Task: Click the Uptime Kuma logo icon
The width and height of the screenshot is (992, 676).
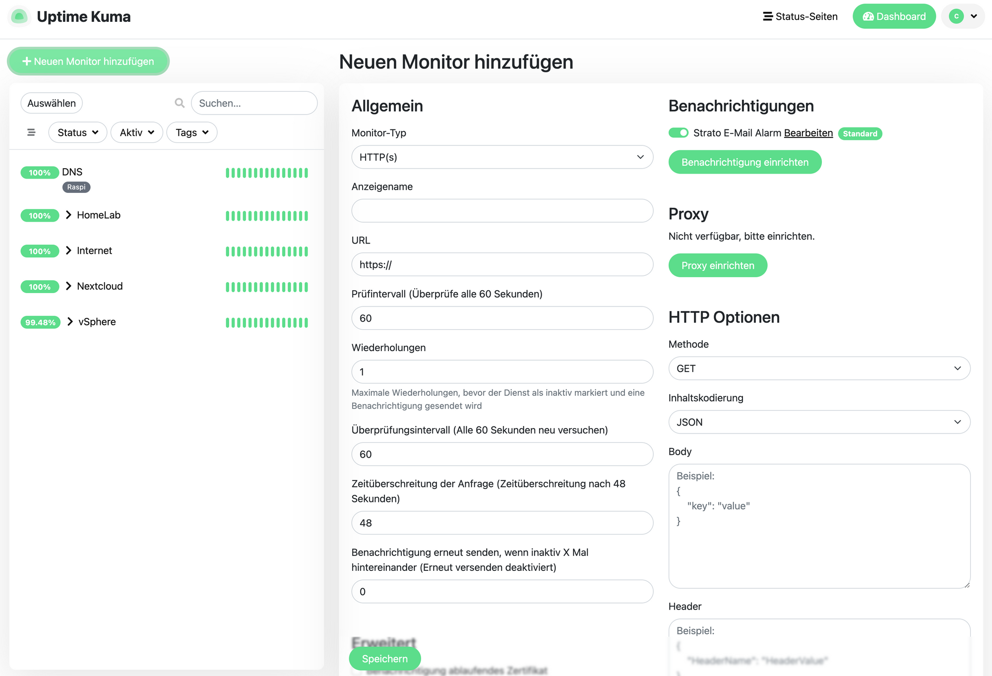Action: (x=19, y=16)
